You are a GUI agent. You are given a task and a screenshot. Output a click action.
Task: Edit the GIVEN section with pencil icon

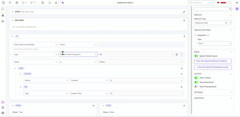[184, 12]
